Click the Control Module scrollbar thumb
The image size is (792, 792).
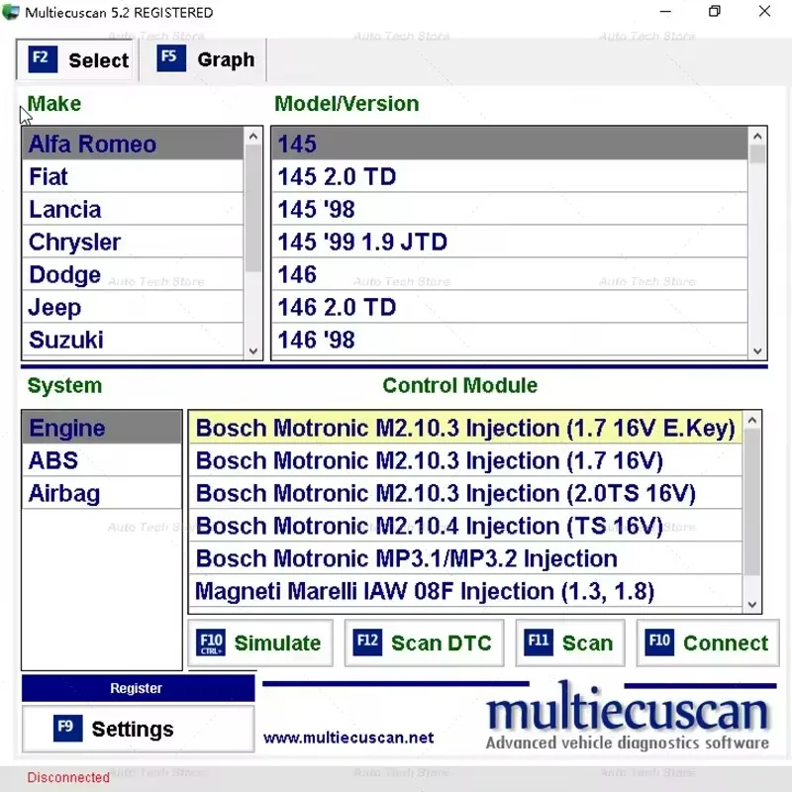(x=752, y=502)
